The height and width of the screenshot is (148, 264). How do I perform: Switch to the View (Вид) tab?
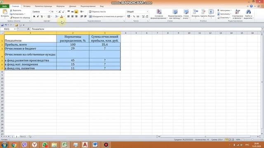(x=102, y=6)
